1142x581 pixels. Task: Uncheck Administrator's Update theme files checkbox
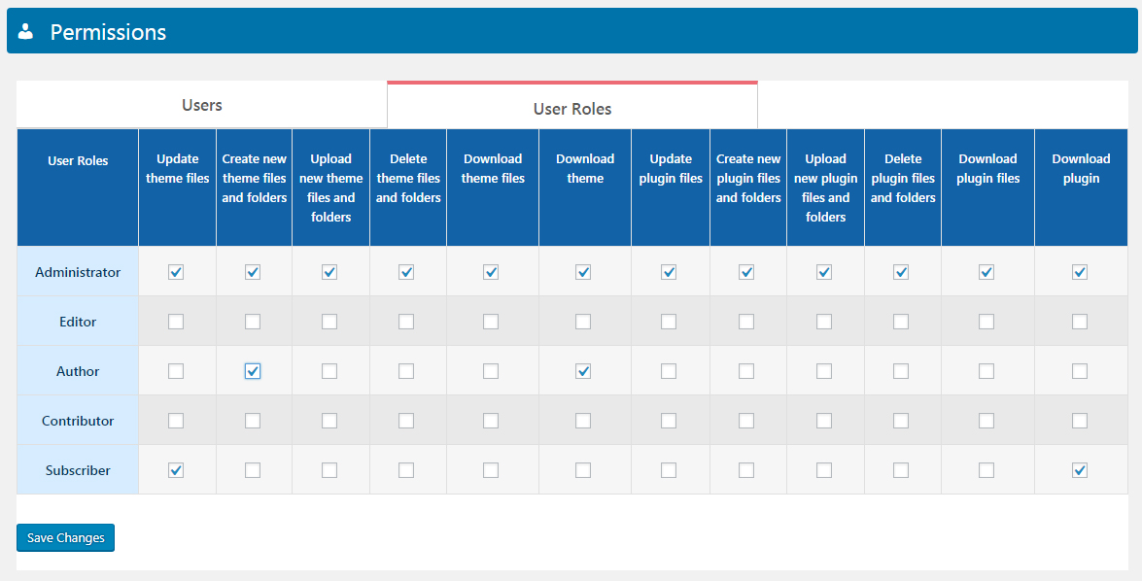176,272
